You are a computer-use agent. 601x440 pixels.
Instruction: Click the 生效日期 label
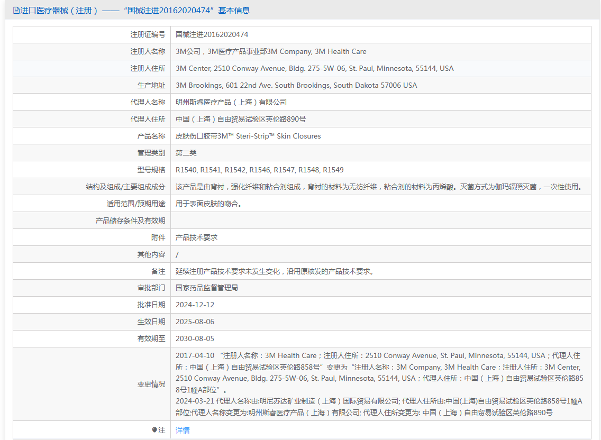click(151, 321)
